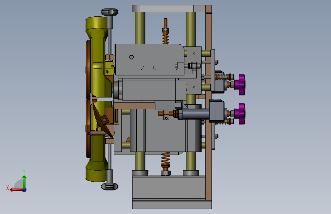Screen dimensions: 331x214
Task: Click the red X axis arrow of the triad
Action: point(17,190)
